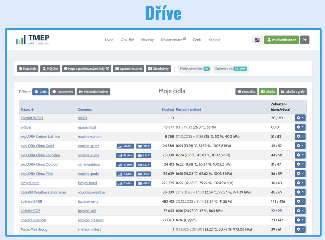
Task: Open expLORA Carbon Ložnice sensor
Action: (x=40, y=136)
